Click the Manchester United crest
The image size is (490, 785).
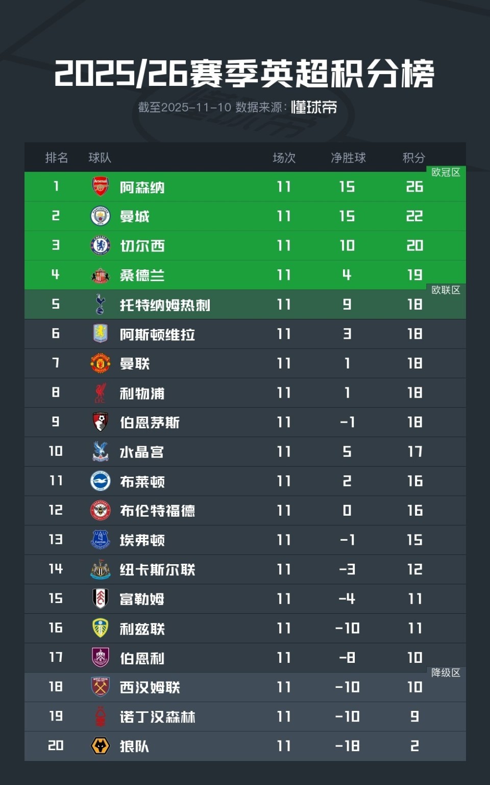tap(101, 363)
